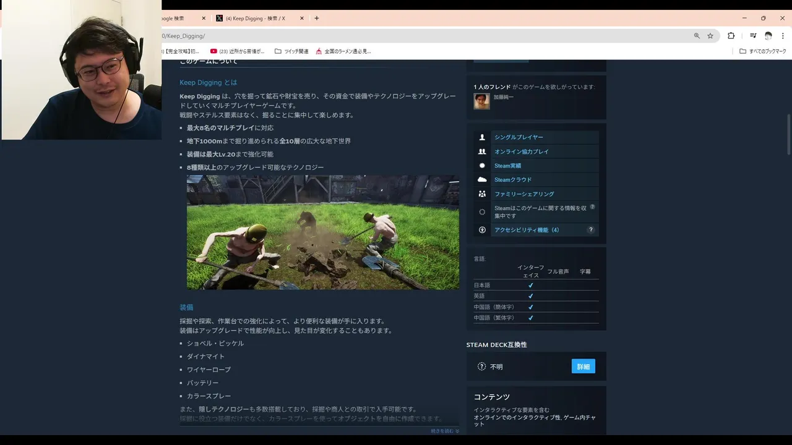The height and width of the screenshot is (445, 792).
Task: Open the new tab plus button
Action: (317, 19)
